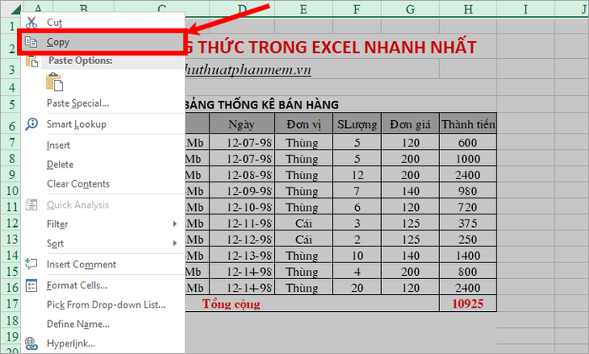Select cell with value 1000
The height and width of the screenshot is (354, 589).
[468, 159]
